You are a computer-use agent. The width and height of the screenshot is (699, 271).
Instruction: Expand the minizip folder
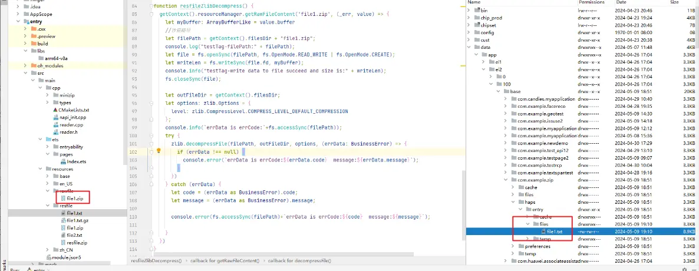(48, 95)
